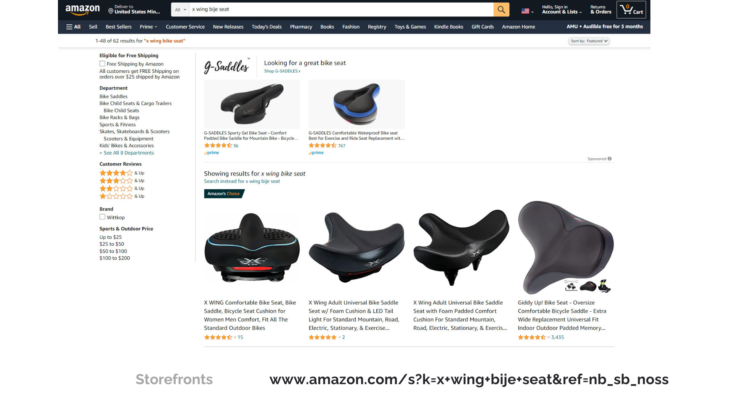Image resolution: width=732 pixels, height=412 pixels.
Task: Click Search instead for x wing bije seat
Action: 242,181
